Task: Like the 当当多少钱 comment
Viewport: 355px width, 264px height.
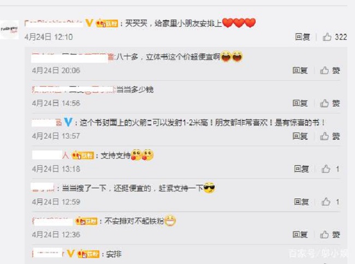Action: point(330,103)
